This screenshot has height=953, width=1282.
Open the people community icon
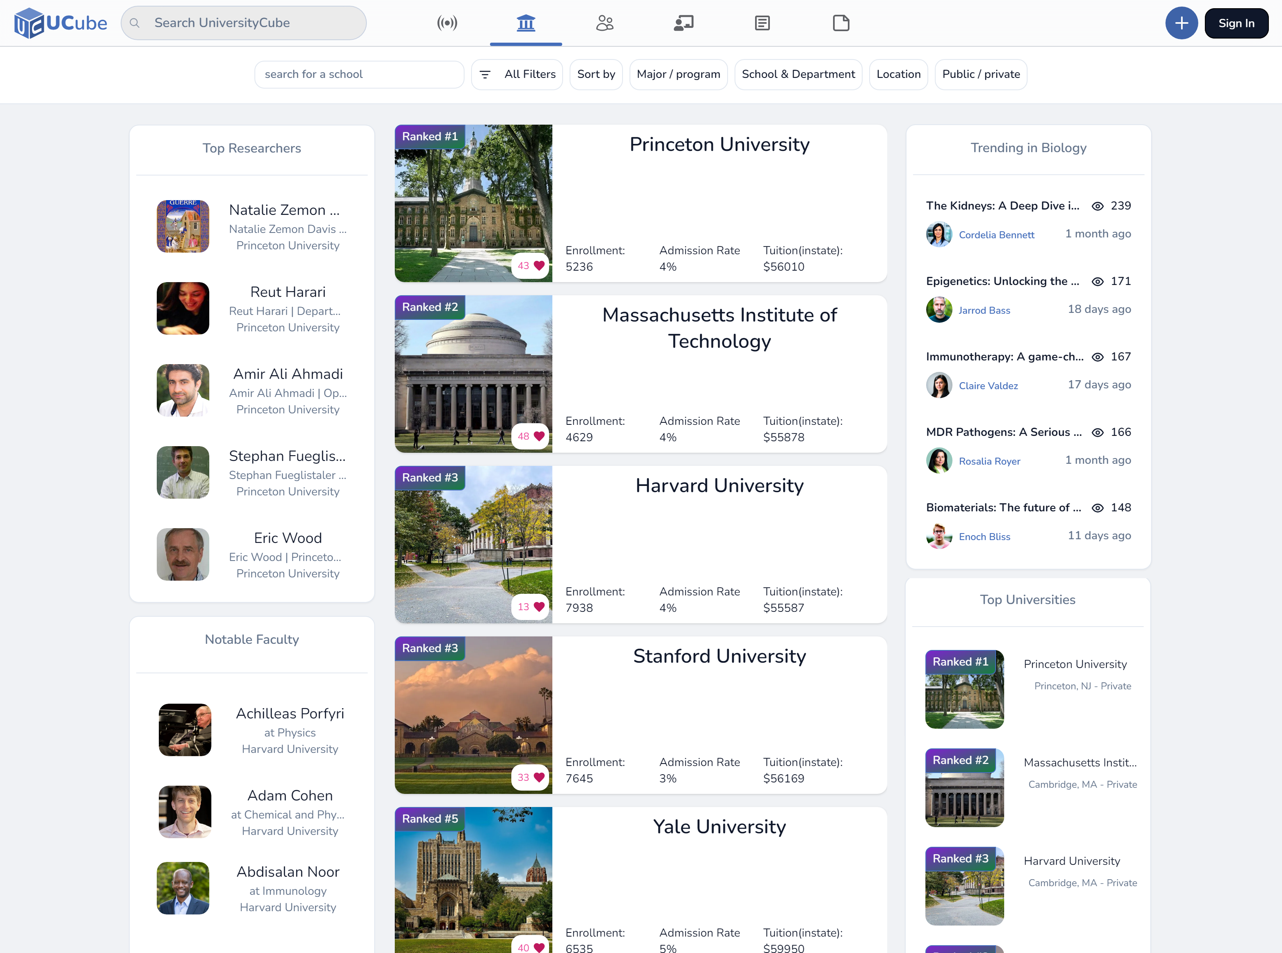coord(604,23)
